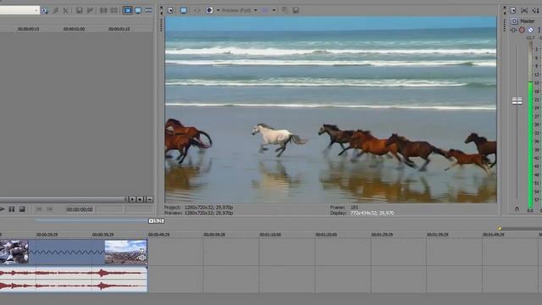
Task: Open the Preview (Full) quality menu
Action: 239,10
